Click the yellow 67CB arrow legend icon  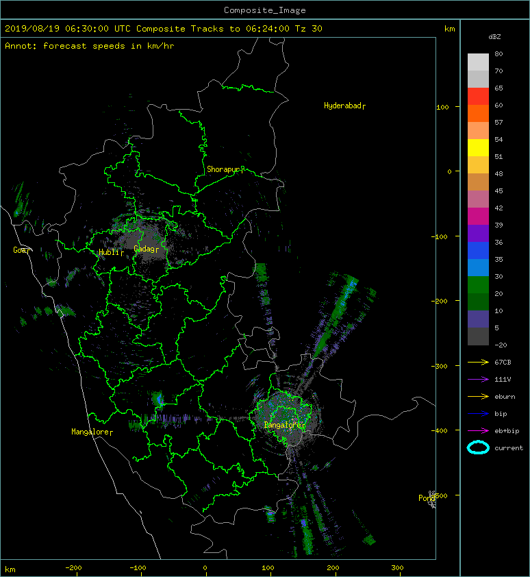click(478, 362)
